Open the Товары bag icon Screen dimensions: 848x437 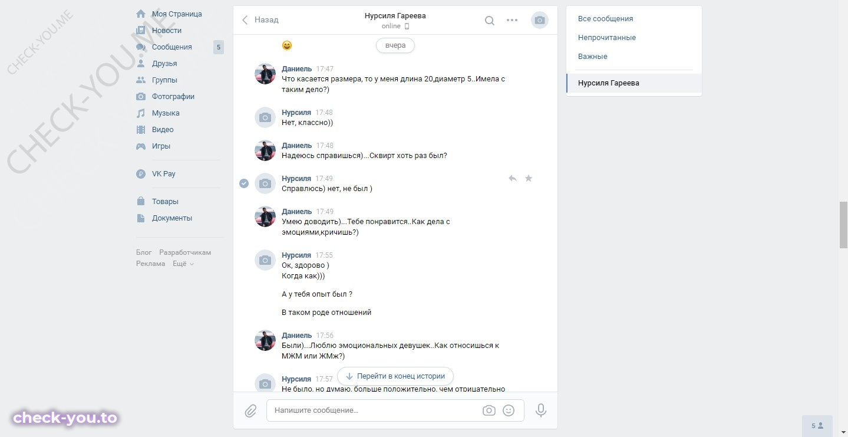point(141,201)
